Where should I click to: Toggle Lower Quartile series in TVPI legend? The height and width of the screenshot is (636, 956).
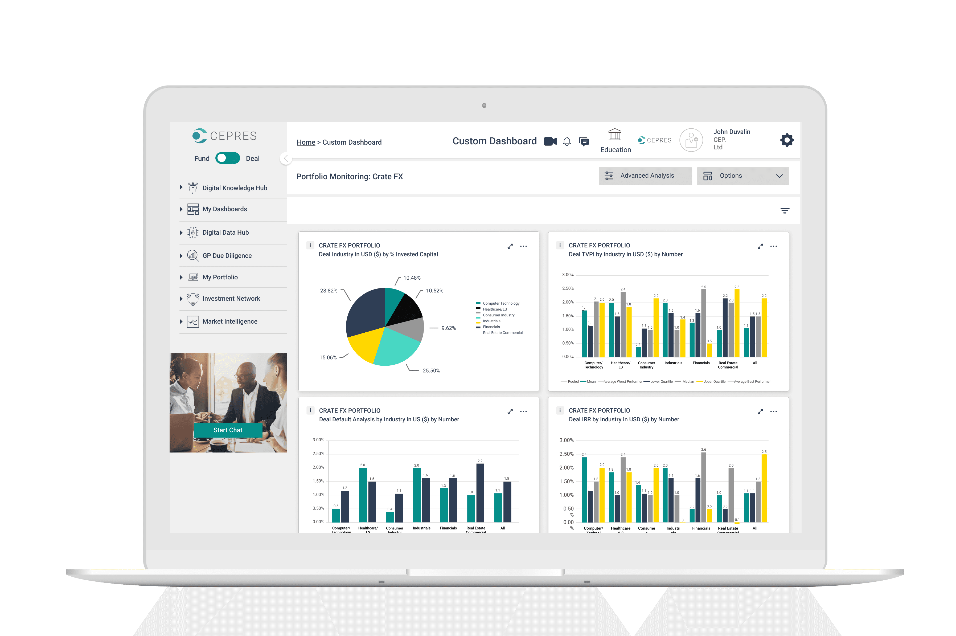click(x=658, y=381)
